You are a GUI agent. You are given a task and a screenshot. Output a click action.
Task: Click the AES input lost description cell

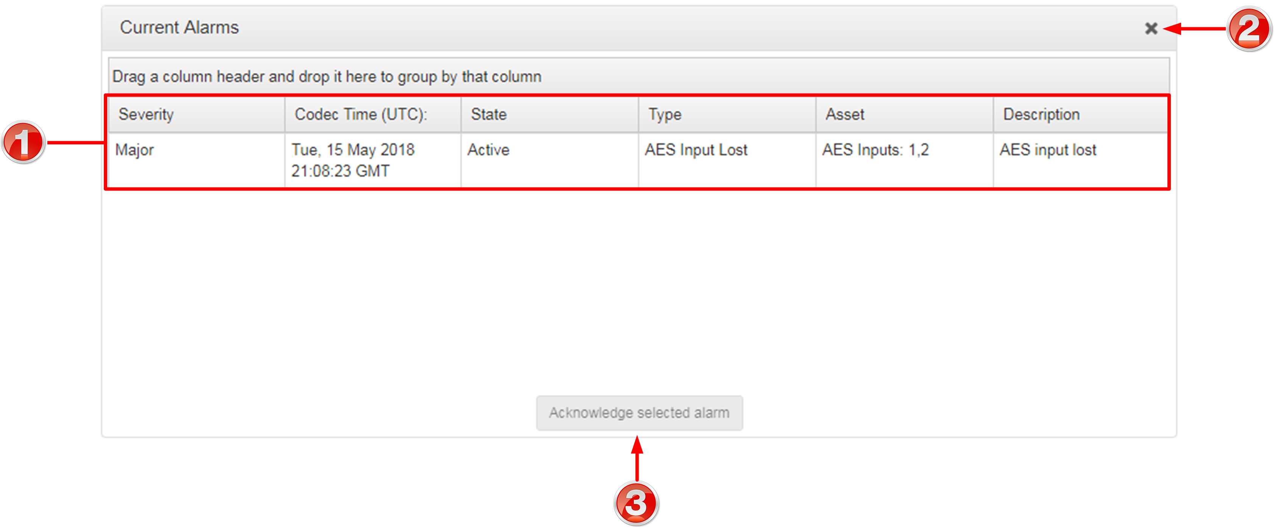[1047, 150]
